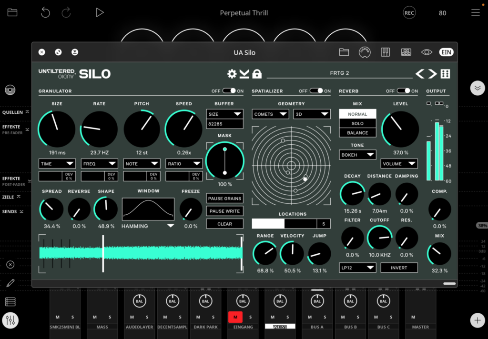
Task: Toggle the Spatializer on/off switch
Action: point(316,91)
